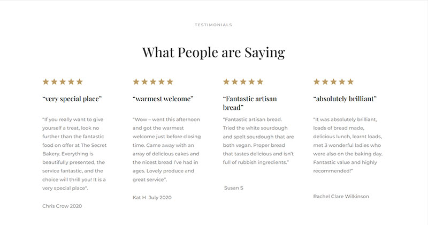Click fifth star above "very special place"

tap(80, 82)
